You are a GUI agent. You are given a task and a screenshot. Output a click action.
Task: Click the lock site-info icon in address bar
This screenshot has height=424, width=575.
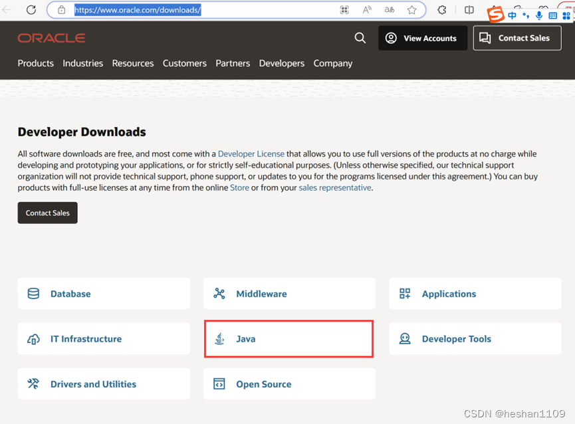[x=62, y=10]
